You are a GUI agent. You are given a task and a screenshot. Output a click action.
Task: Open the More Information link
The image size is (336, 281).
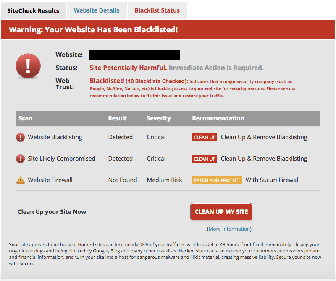pos(229,229)
